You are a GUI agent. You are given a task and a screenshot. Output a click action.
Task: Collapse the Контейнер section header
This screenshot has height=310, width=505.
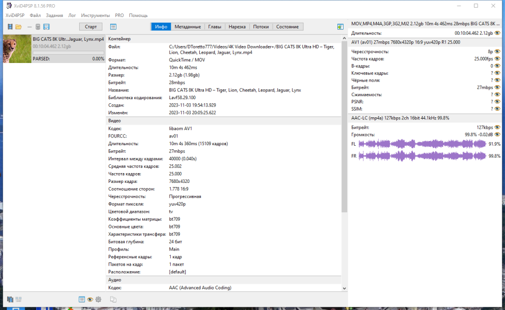pyautogui.click(x=224, y=39)
